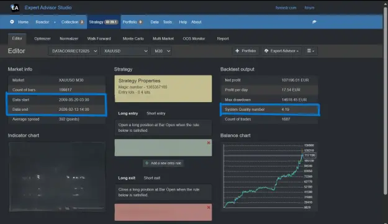Switch to the Monte Carlo tab

pyautogui.click(x=133, y=39)
